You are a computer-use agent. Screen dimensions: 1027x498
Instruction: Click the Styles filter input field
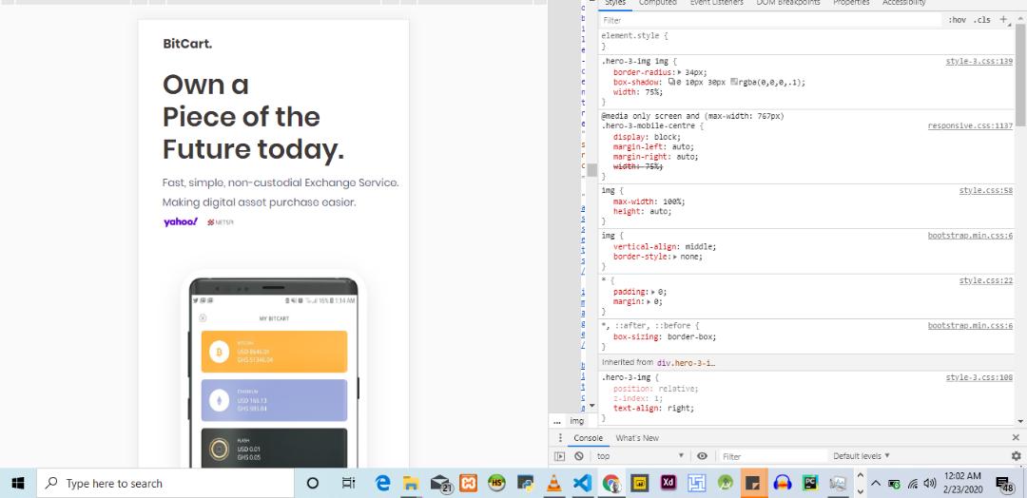[770, 20]
